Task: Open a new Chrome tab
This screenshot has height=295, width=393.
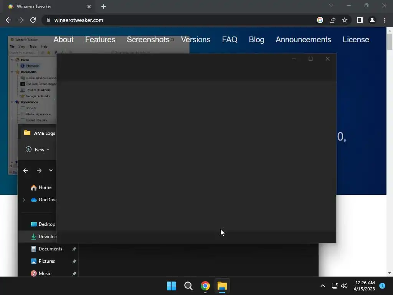Action: 104,7
